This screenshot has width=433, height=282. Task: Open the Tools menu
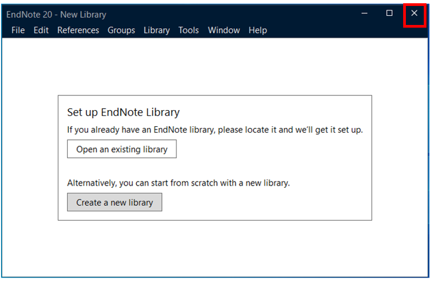[x=189, y=30]
